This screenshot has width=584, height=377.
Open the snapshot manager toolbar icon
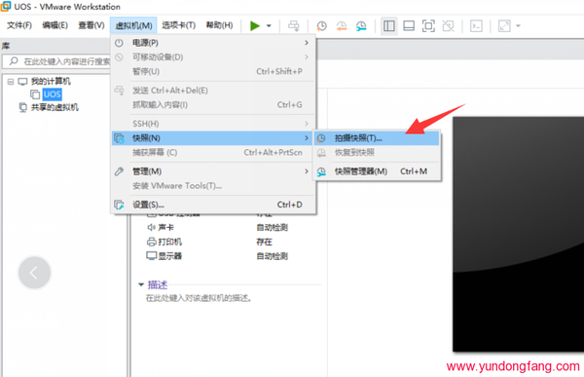pos(361,25)
